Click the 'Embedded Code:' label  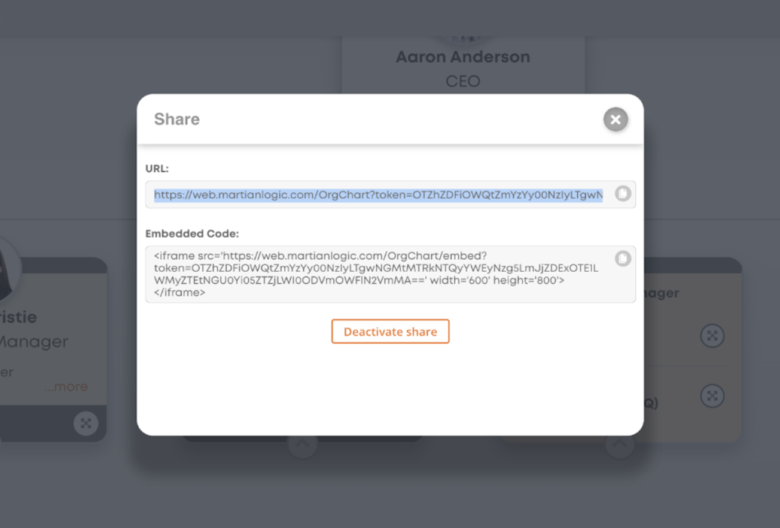(192, 234)
